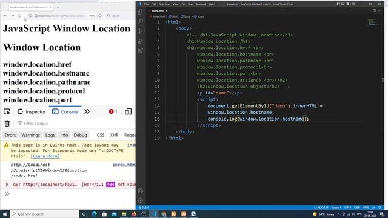Open the Help menu in VS Code

212,4
